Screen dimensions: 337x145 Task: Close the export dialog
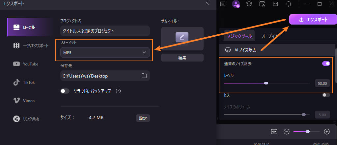coord(207,3)
